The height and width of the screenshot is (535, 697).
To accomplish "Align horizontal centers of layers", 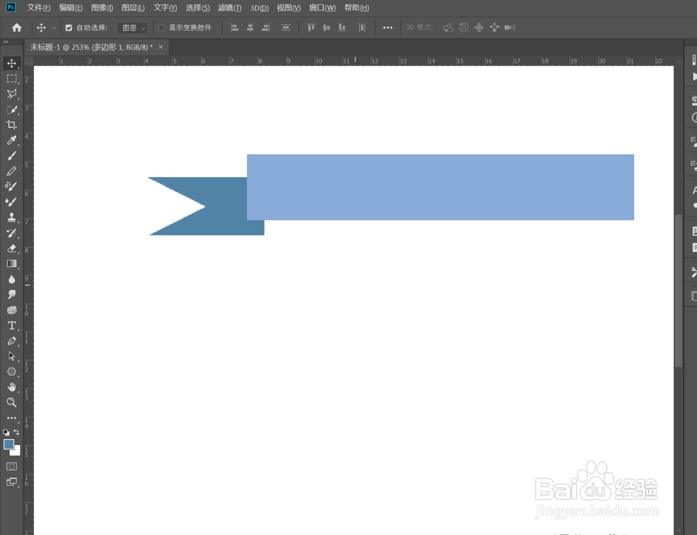I will 250,27.
